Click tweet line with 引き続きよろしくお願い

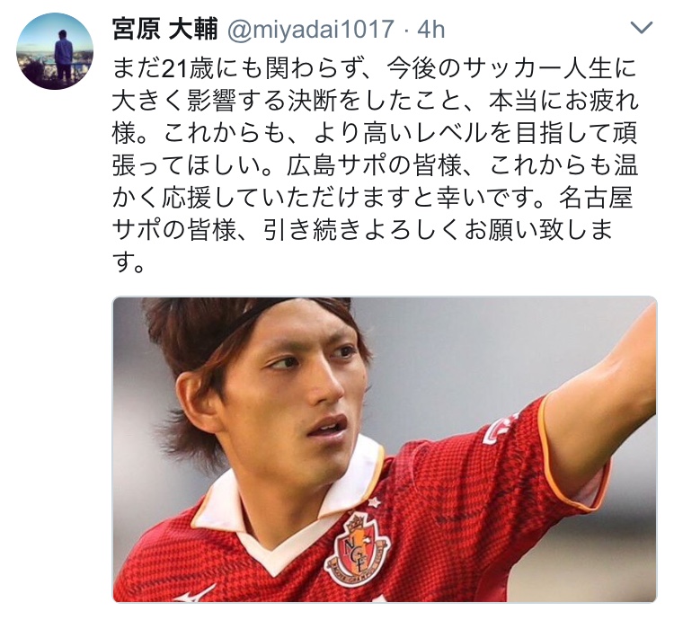click(362, 230)
